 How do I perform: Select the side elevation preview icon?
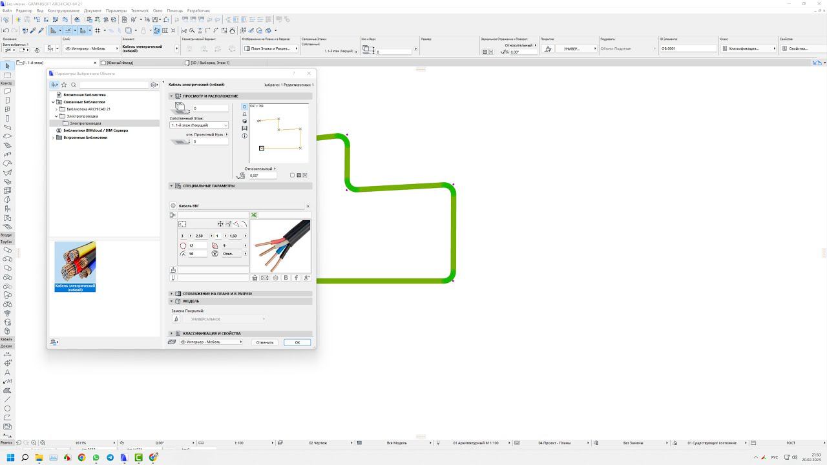click(x=244, y=114)
